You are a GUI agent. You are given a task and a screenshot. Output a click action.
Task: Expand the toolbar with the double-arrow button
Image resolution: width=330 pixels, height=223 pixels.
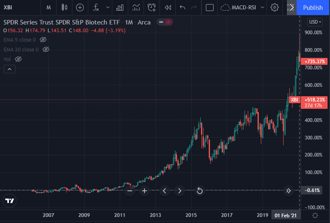[291, 8]
